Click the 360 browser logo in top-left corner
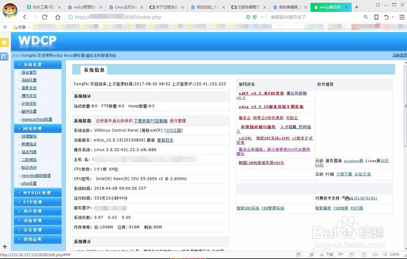This screenshot has width=407, height=259. 9,11
